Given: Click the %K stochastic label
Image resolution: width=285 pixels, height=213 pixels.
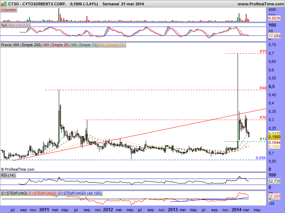Looking at the screenshot, I should 4,25.
